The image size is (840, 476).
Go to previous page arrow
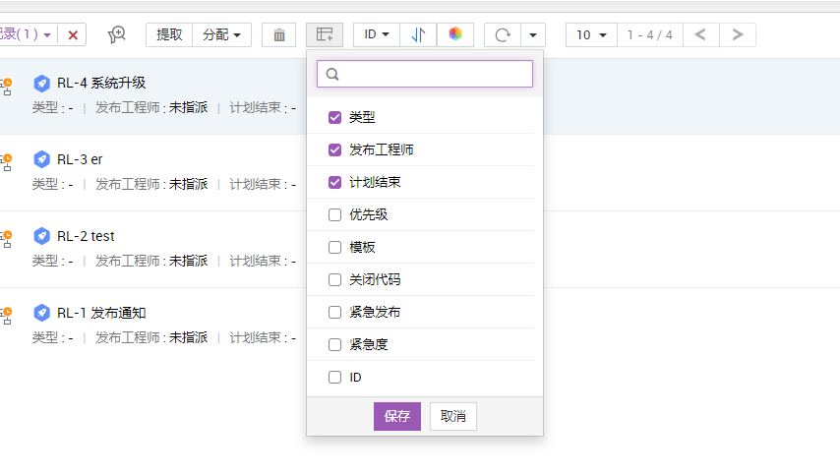click(x=700, y=35)
